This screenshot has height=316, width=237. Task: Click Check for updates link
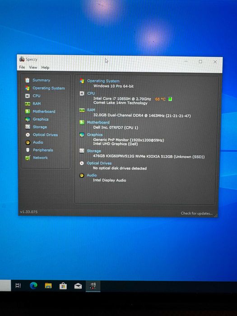click(197, 213)
